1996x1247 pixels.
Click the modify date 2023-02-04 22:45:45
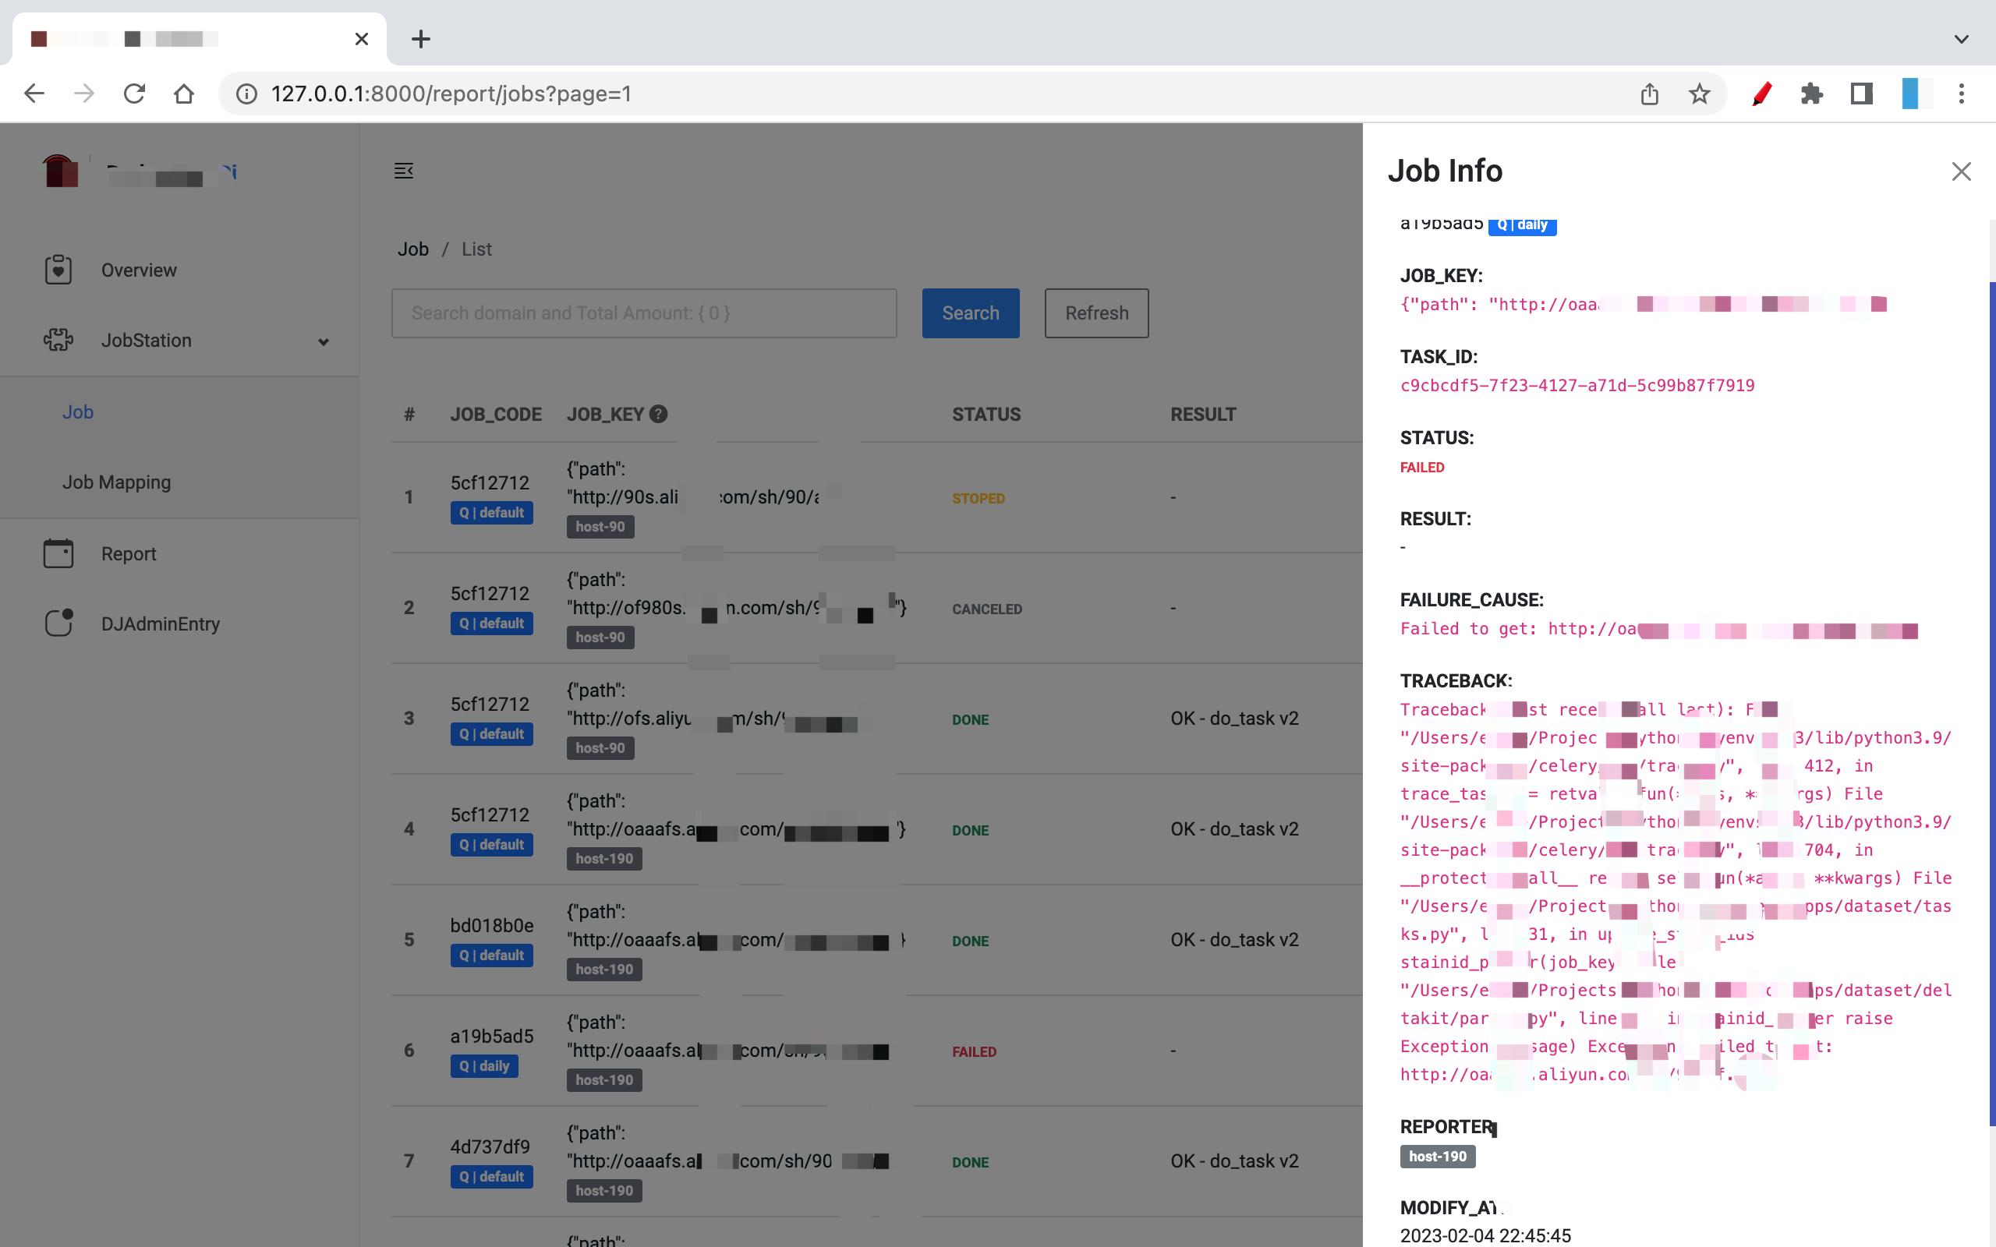point(1485,1235)
